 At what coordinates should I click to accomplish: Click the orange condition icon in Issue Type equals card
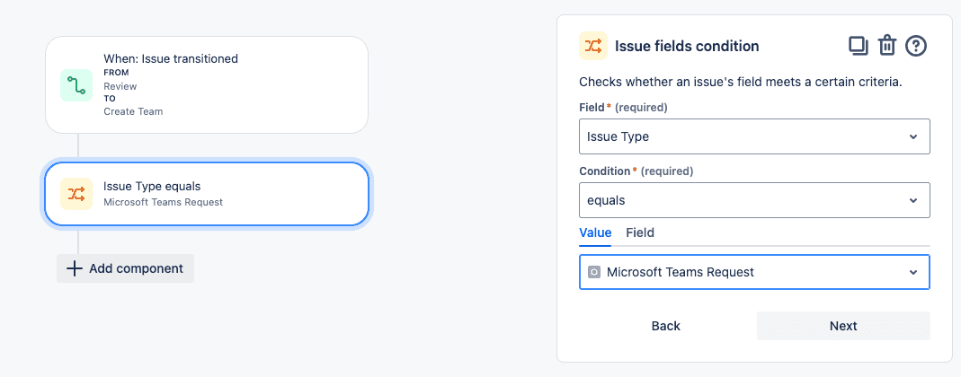click(x=76, y=194)
